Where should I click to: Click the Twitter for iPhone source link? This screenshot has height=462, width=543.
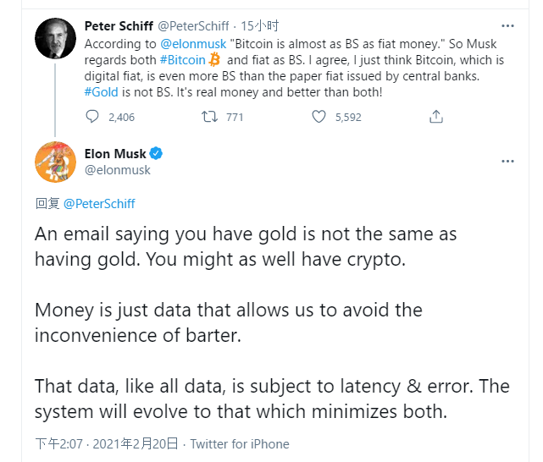pos(240,444)
